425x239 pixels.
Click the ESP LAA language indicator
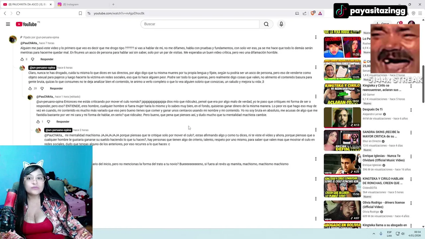pyautogui.click(x=389, y=234)
